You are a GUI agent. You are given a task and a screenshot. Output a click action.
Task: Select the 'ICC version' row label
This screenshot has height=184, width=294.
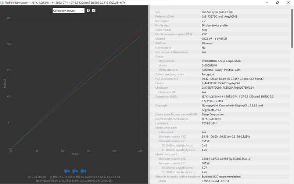coord(162,21)
